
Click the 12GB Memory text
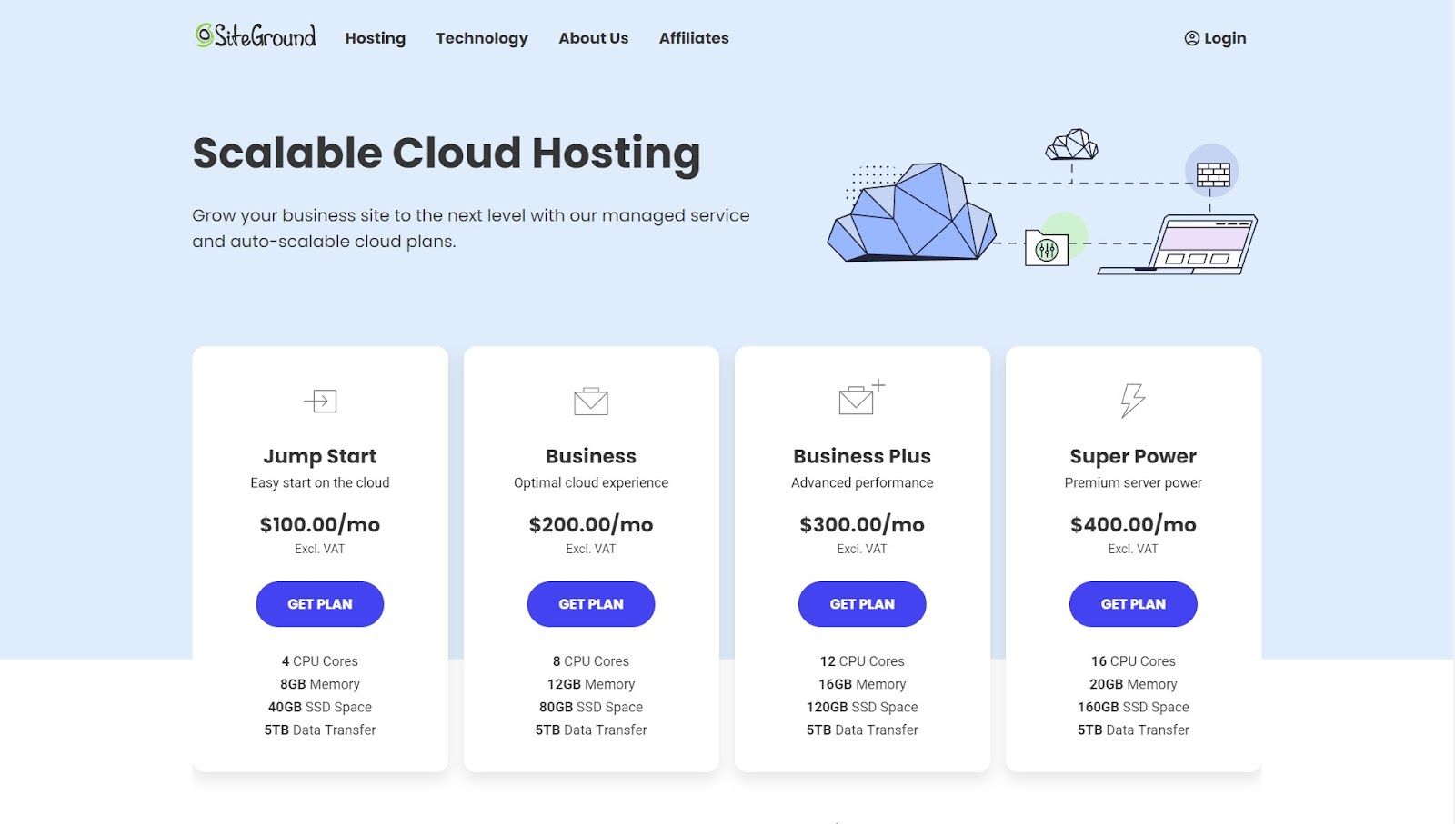[591, 684]
